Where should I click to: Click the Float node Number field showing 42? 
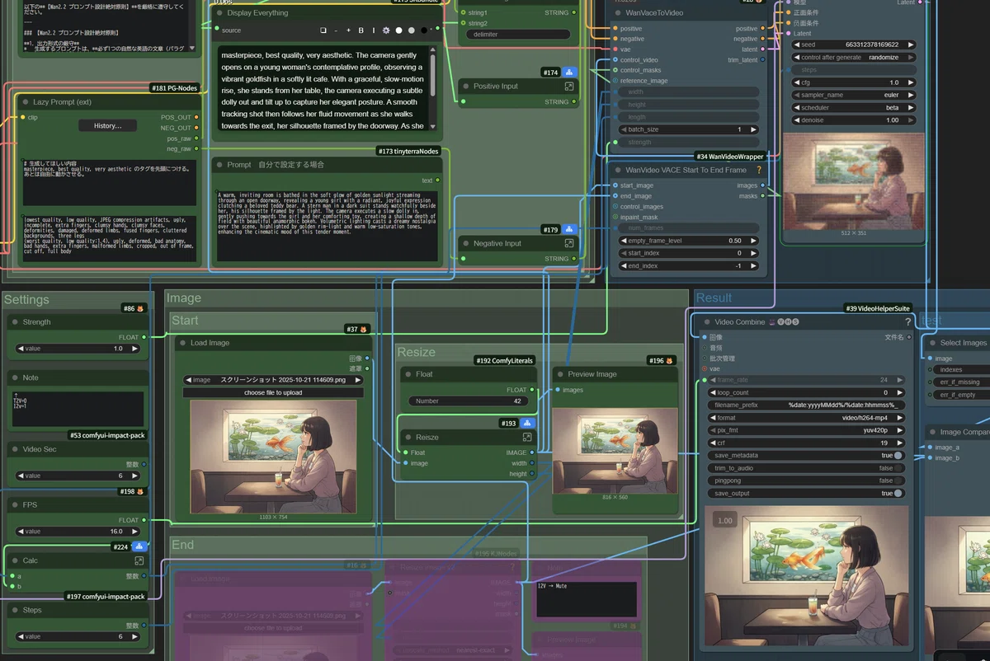pos(468,401)
